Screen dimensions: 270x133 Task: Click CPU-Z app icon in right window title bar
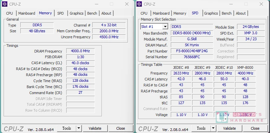pyautogui.click(x=139, y=4)
